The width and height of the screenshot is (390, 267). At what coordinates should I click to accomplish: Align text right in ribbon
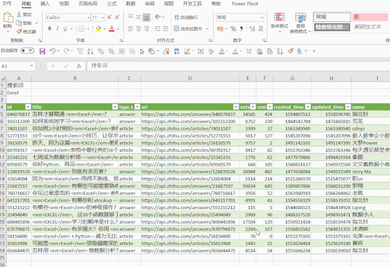click(146, 29)
